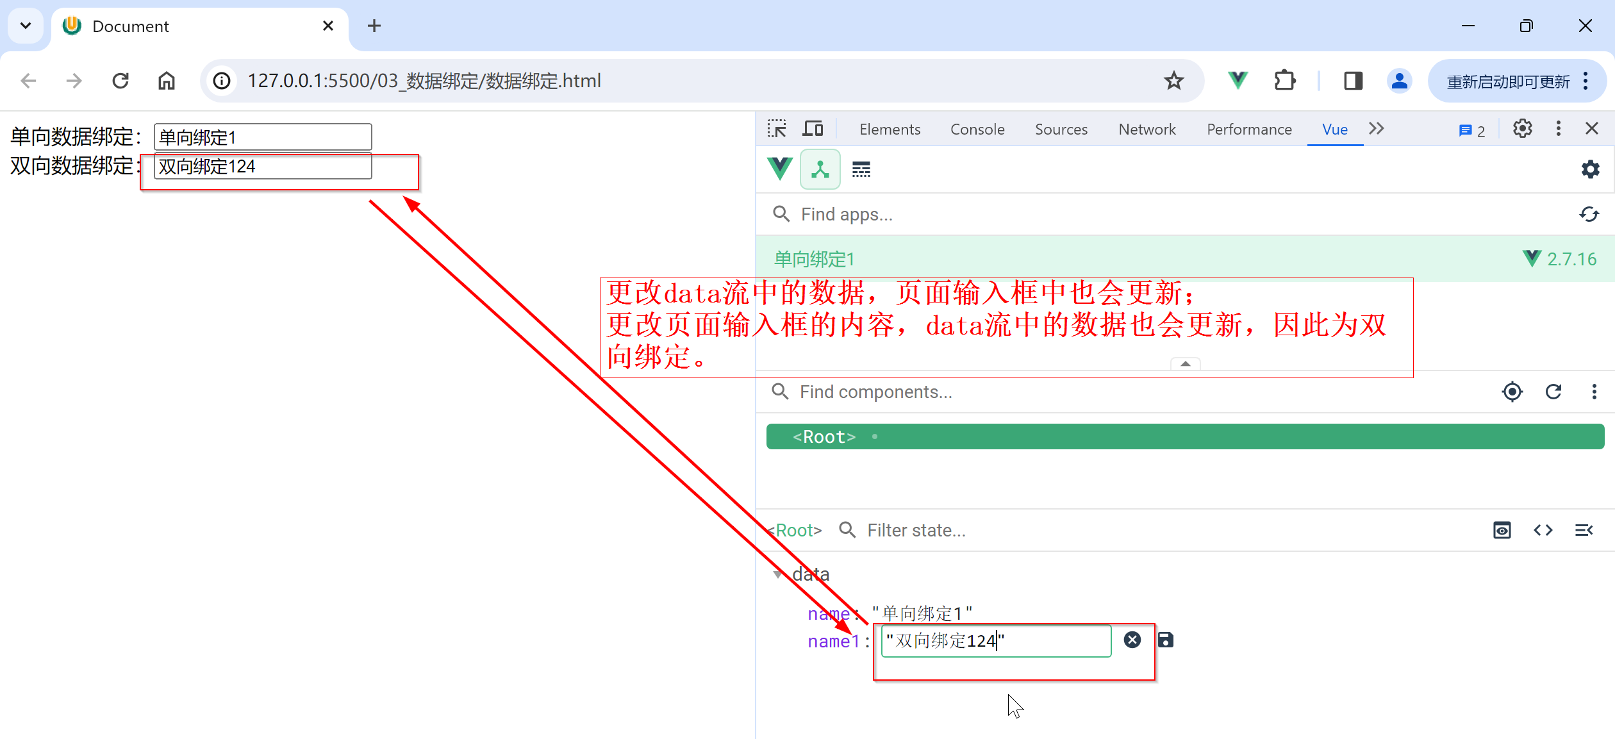Click the select component in page target icon
Screen dimensions: 1615x739
1512,392
